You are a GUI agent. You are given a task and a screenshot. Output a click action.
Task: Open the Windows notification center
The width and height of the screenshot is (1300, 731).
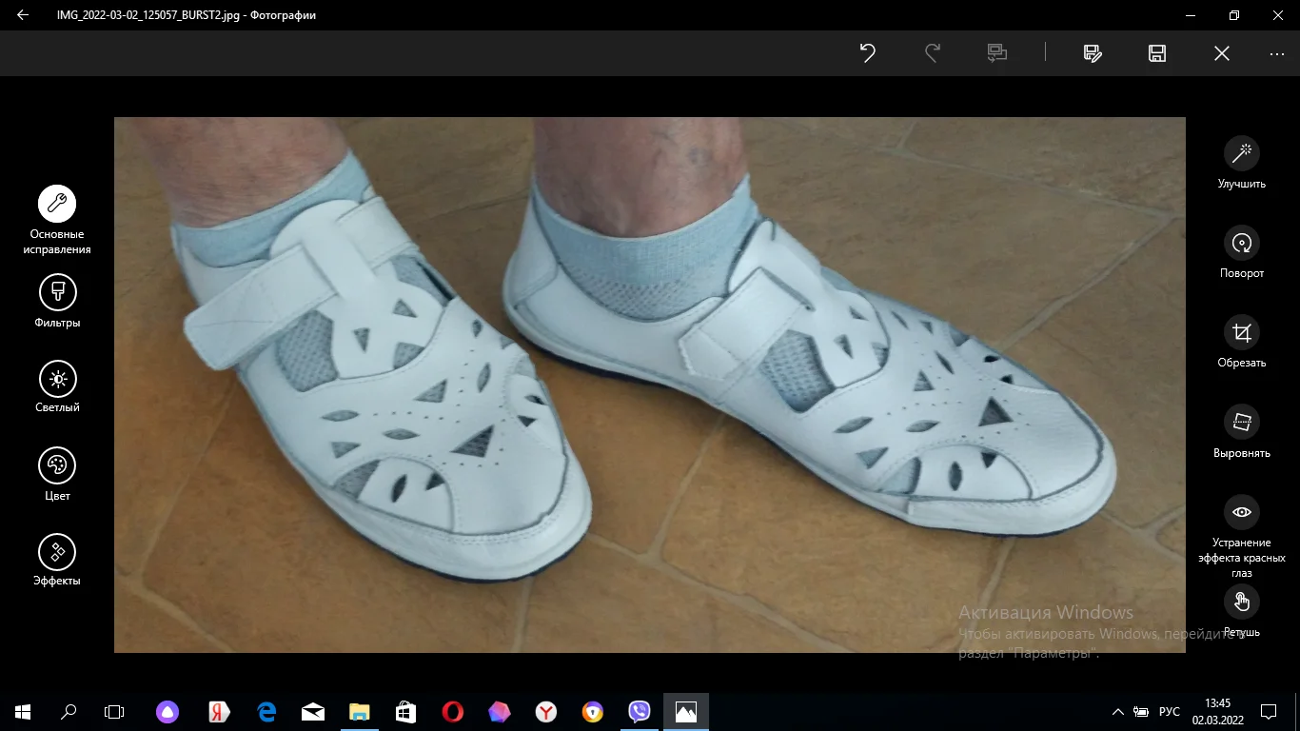pos(1269,711)
